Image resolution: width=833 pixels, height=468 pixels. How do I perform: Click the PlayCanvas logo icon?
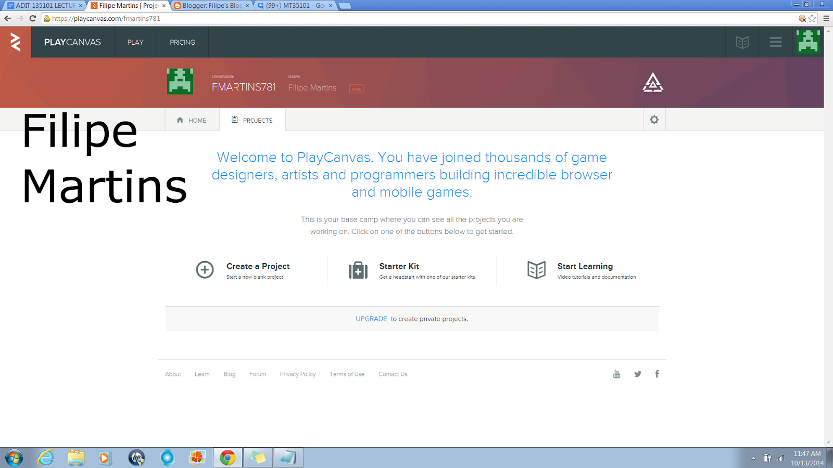pyautogui.click(x=16, y=42)
